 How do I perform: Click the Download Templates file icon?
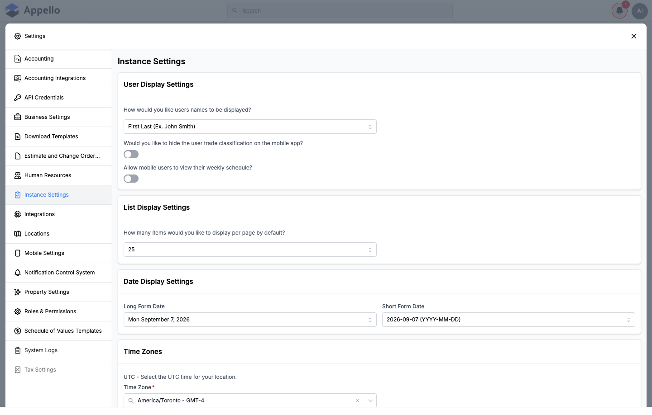click(18, 137)
